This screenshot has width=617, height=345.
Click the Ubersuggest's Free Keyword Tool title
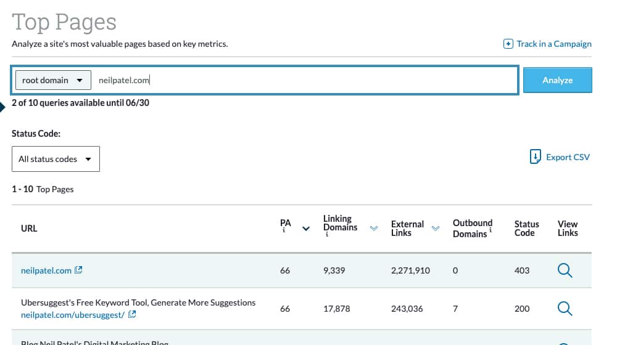[138, 302]
